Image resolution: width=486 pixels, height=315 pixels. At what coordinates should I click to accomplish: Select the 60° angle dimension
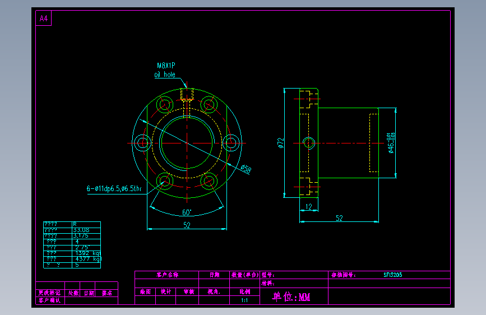pyautogui.click(x=187, y=212)
